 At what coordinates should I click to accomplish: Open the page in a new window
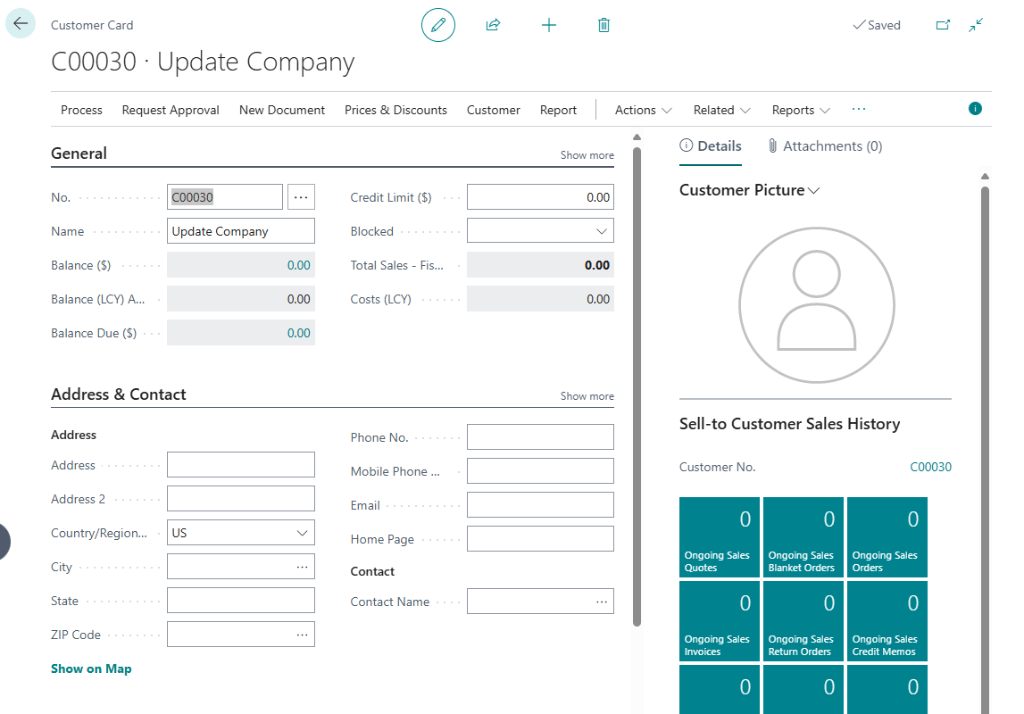(x=943, y=25)
